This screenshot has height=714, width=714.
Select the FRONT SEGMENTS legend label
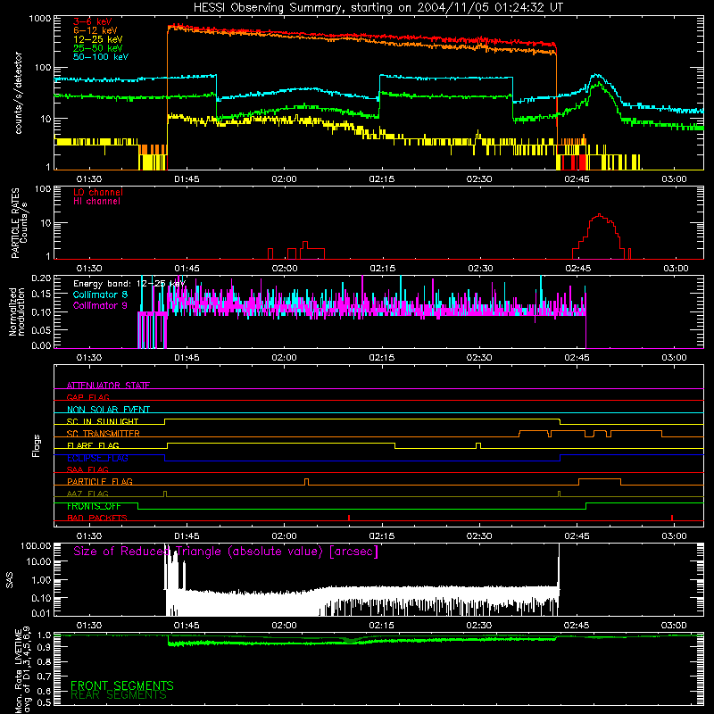click(x=122, y=685)
